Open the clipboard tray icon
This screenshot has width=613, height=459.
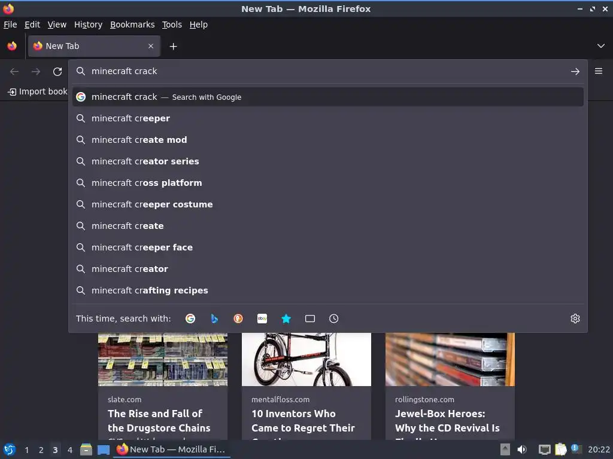[560, 449]
